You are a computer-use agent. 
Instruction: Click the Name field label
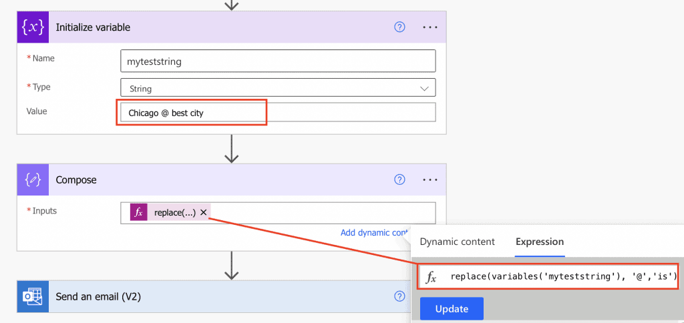click(x=43, y=58)
